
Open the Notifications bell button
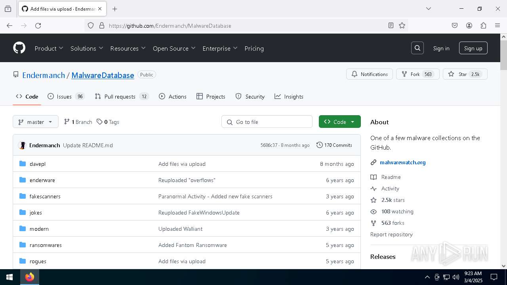tap(370, 74)
